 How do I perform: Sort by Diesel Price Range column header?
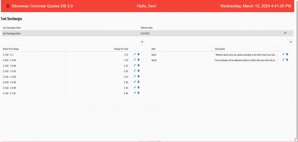pyautogui.click(x=11, y=49)
